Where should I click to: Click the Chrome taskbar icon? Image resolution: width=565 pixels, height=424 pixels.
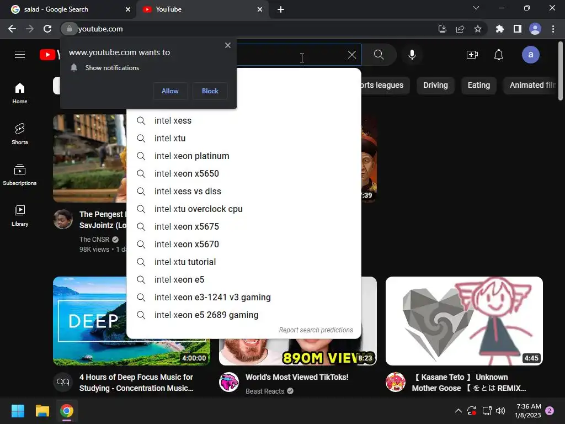(67, 411)
